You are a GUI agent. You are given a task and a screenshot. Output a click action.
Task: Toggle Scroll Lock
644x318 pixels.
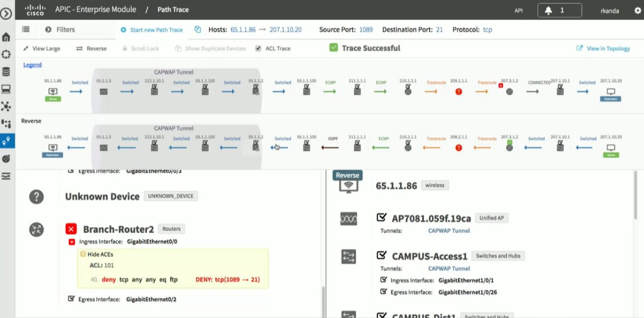coord(141,48)
